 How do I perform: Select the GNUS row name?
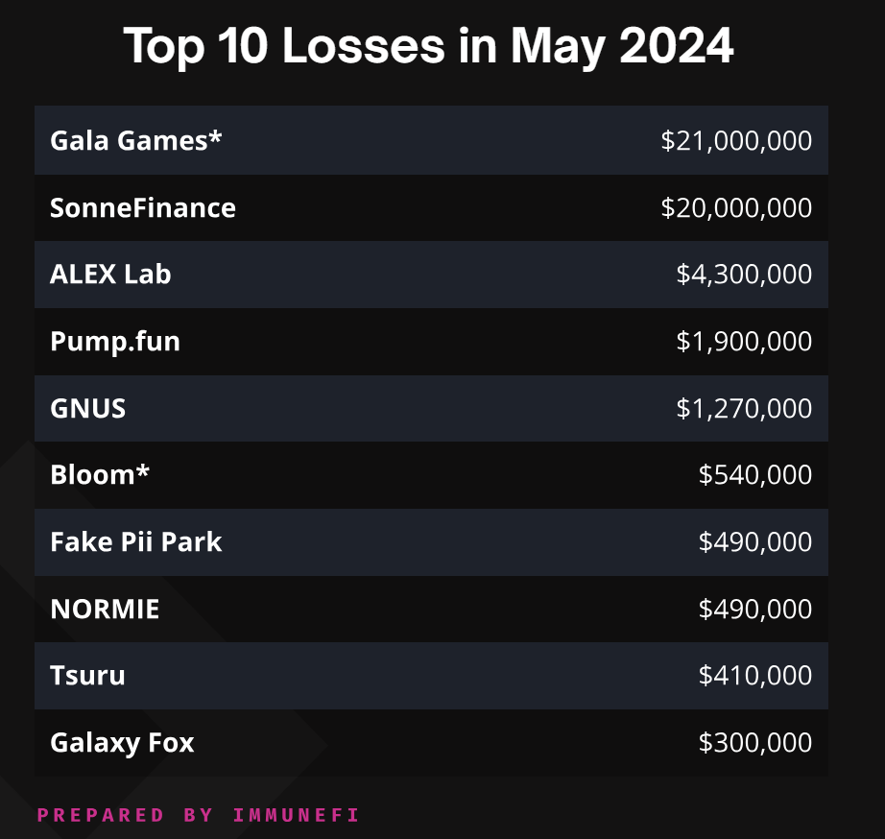coord(87,408)
